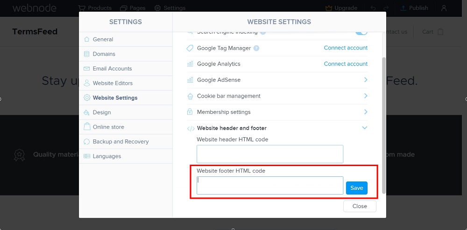Click the General house icon
This screenshot has height=230, width=467.
point(87,39)
